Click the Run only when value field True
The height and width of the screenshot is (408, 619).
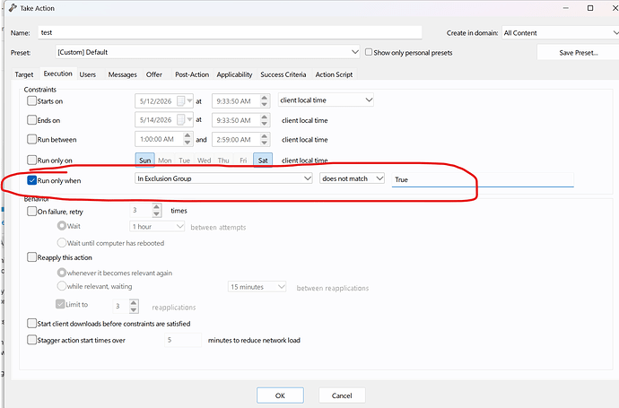pos(483,179)
